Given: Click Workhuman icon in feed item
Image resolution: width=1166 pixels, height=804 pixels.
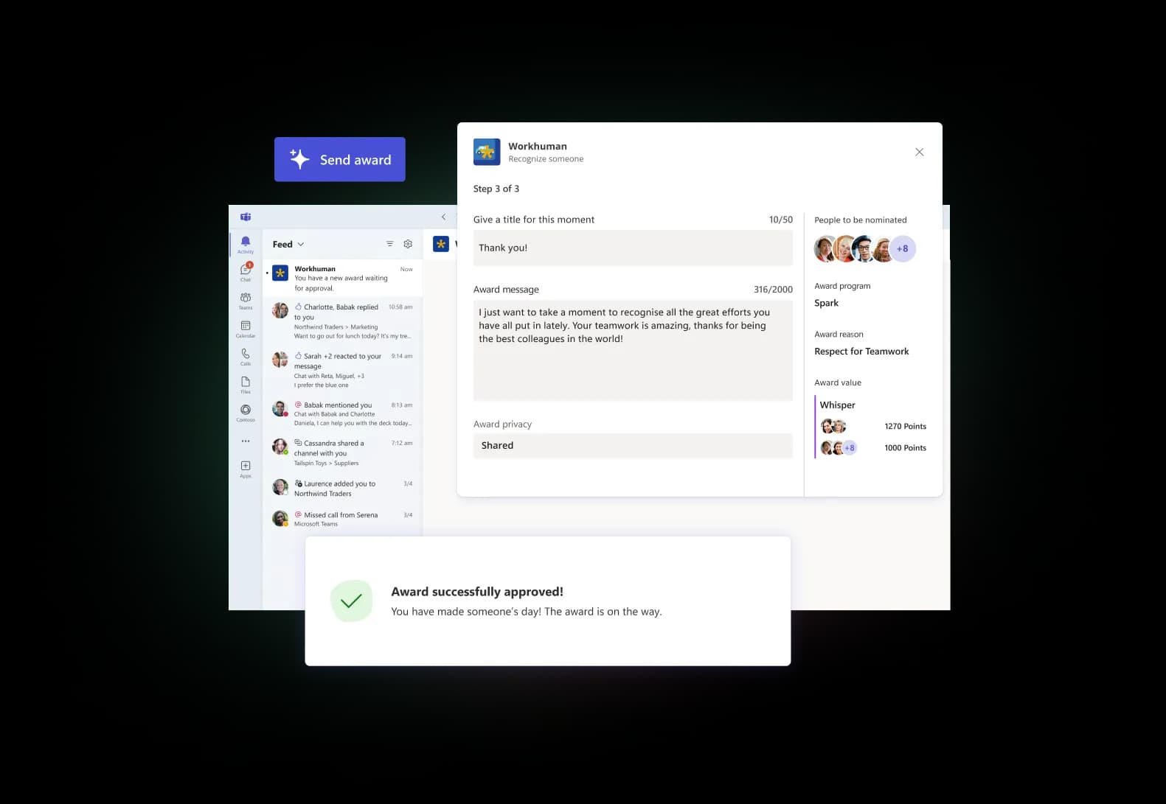Looking at the screenshot, I should [x=280, y=273].
